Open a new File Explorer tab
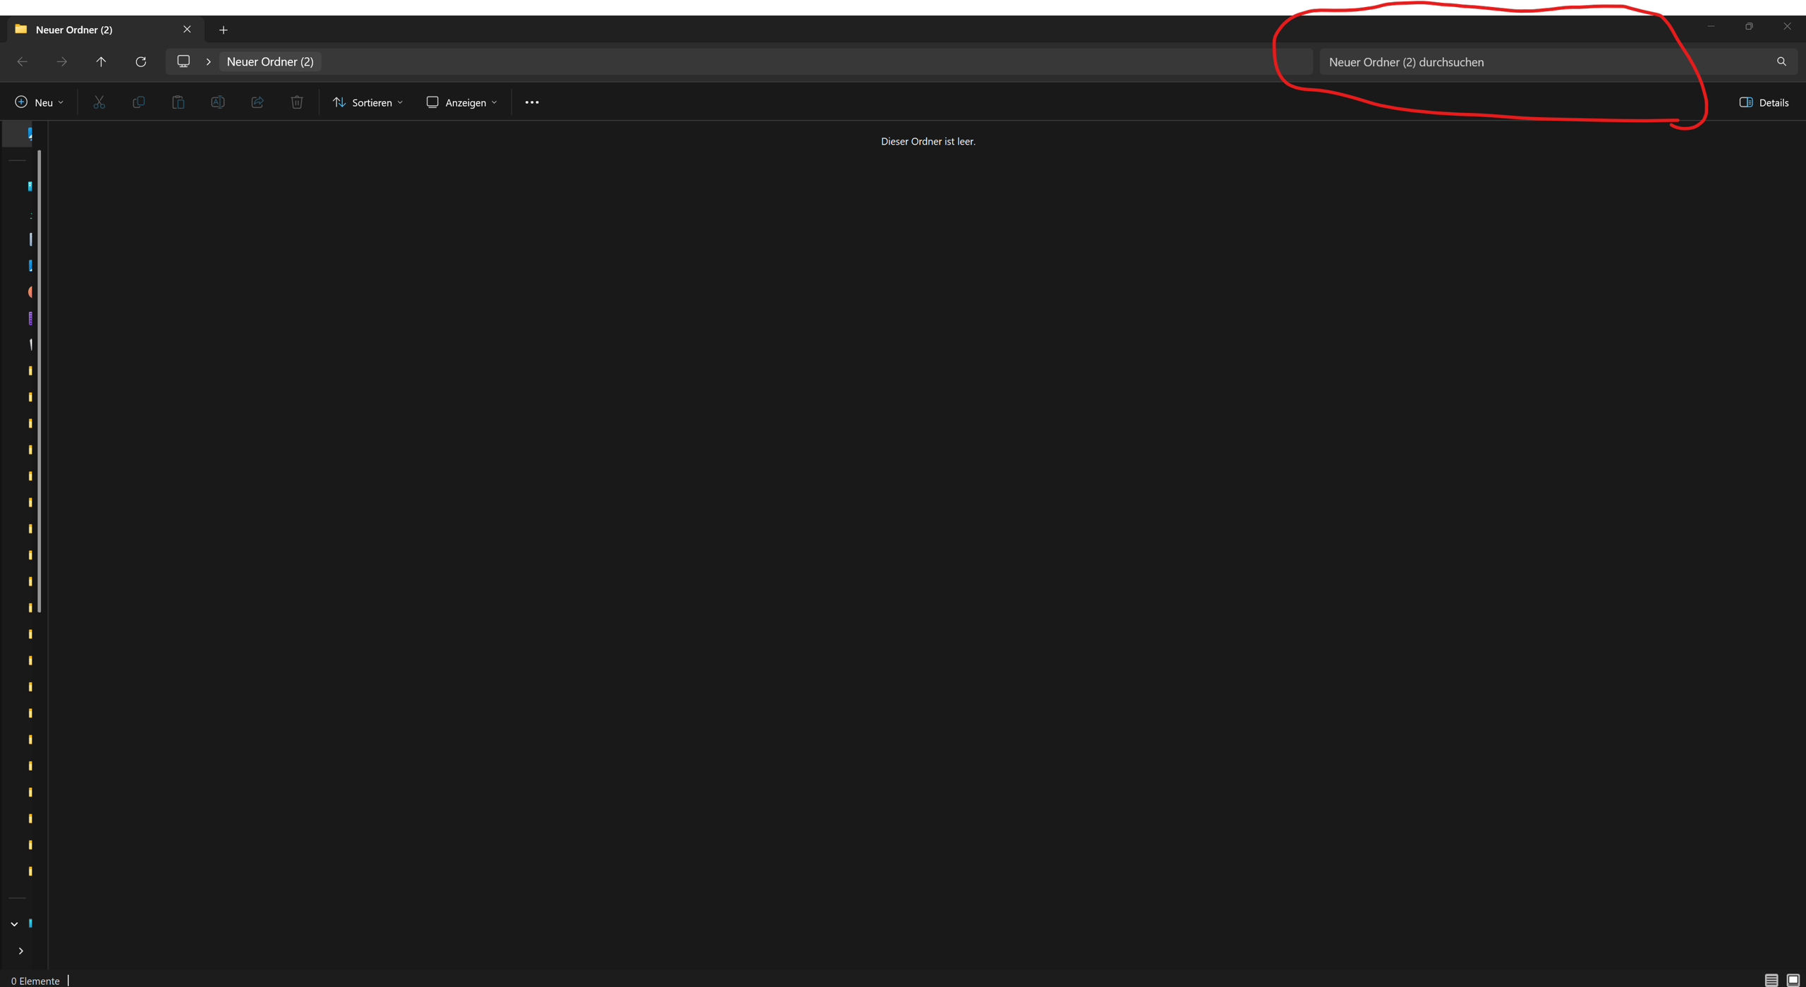Image resolution: width=1806 pixels, height=987 pixels. (x=223, y=29)
